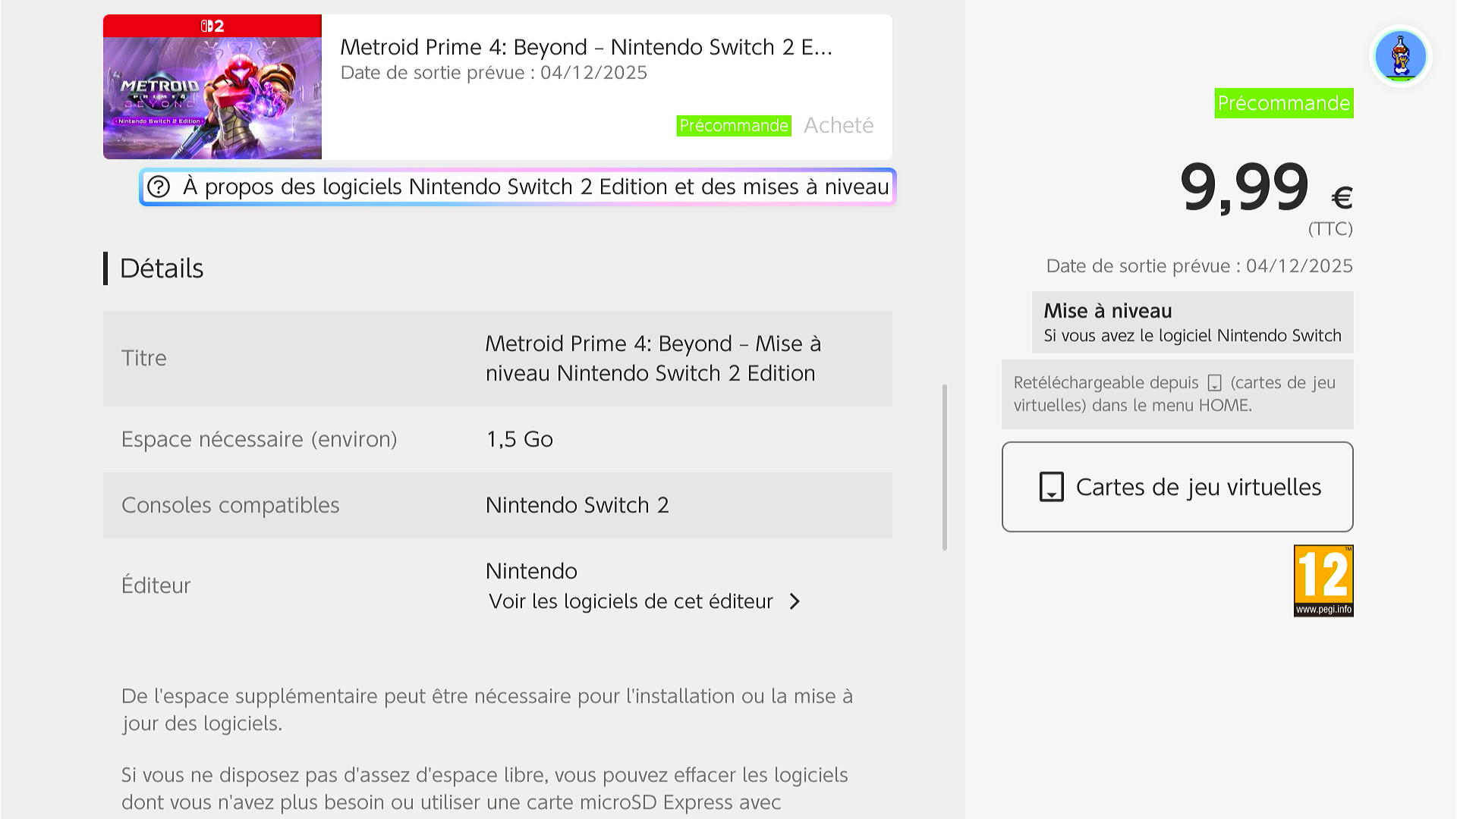
Task: Click the greyed-out 'Acheté' label
Action: click(838, 125)
